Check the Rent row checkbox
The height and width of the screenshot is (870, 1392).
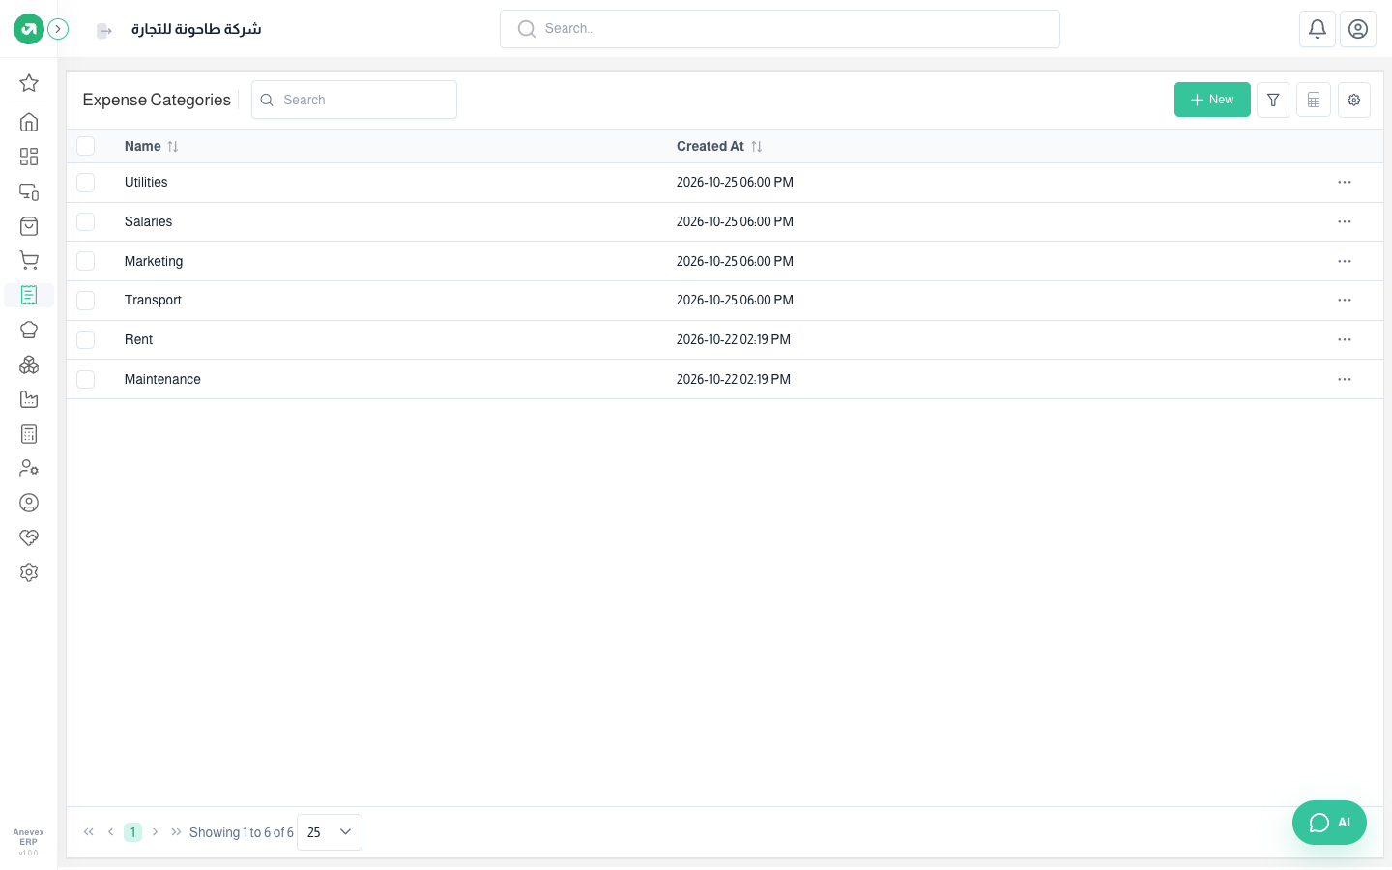pyautogui.click(x=86, y=340)
